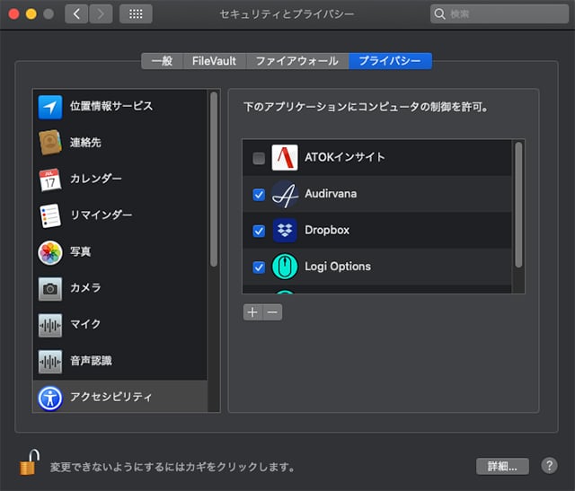Open the 詳細... advanced settings button
The height and width of the screenshot is (491, 575).
point(502,466)
